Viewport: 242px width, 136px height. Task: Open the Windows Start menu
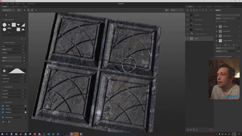coord(2,134)
